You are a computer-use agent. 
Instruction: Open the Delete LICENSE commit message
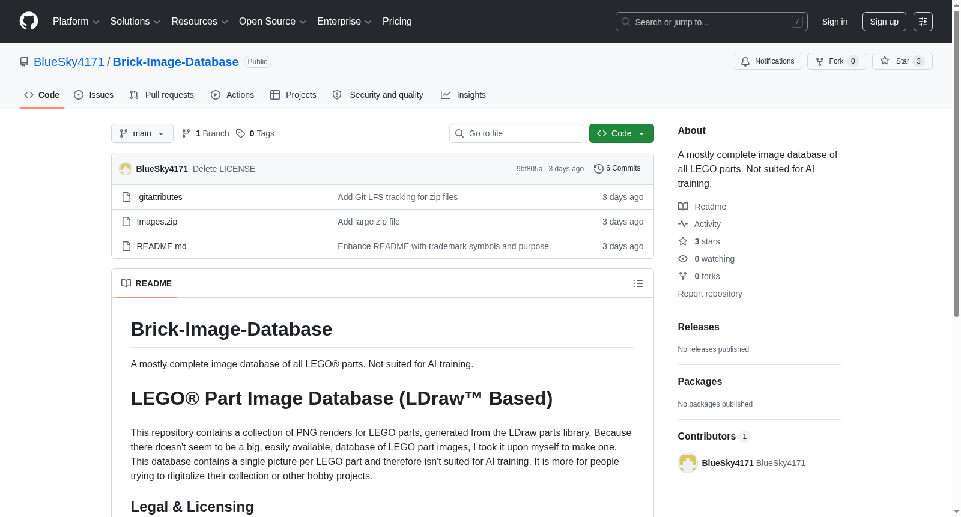click(x=224, y=169)
